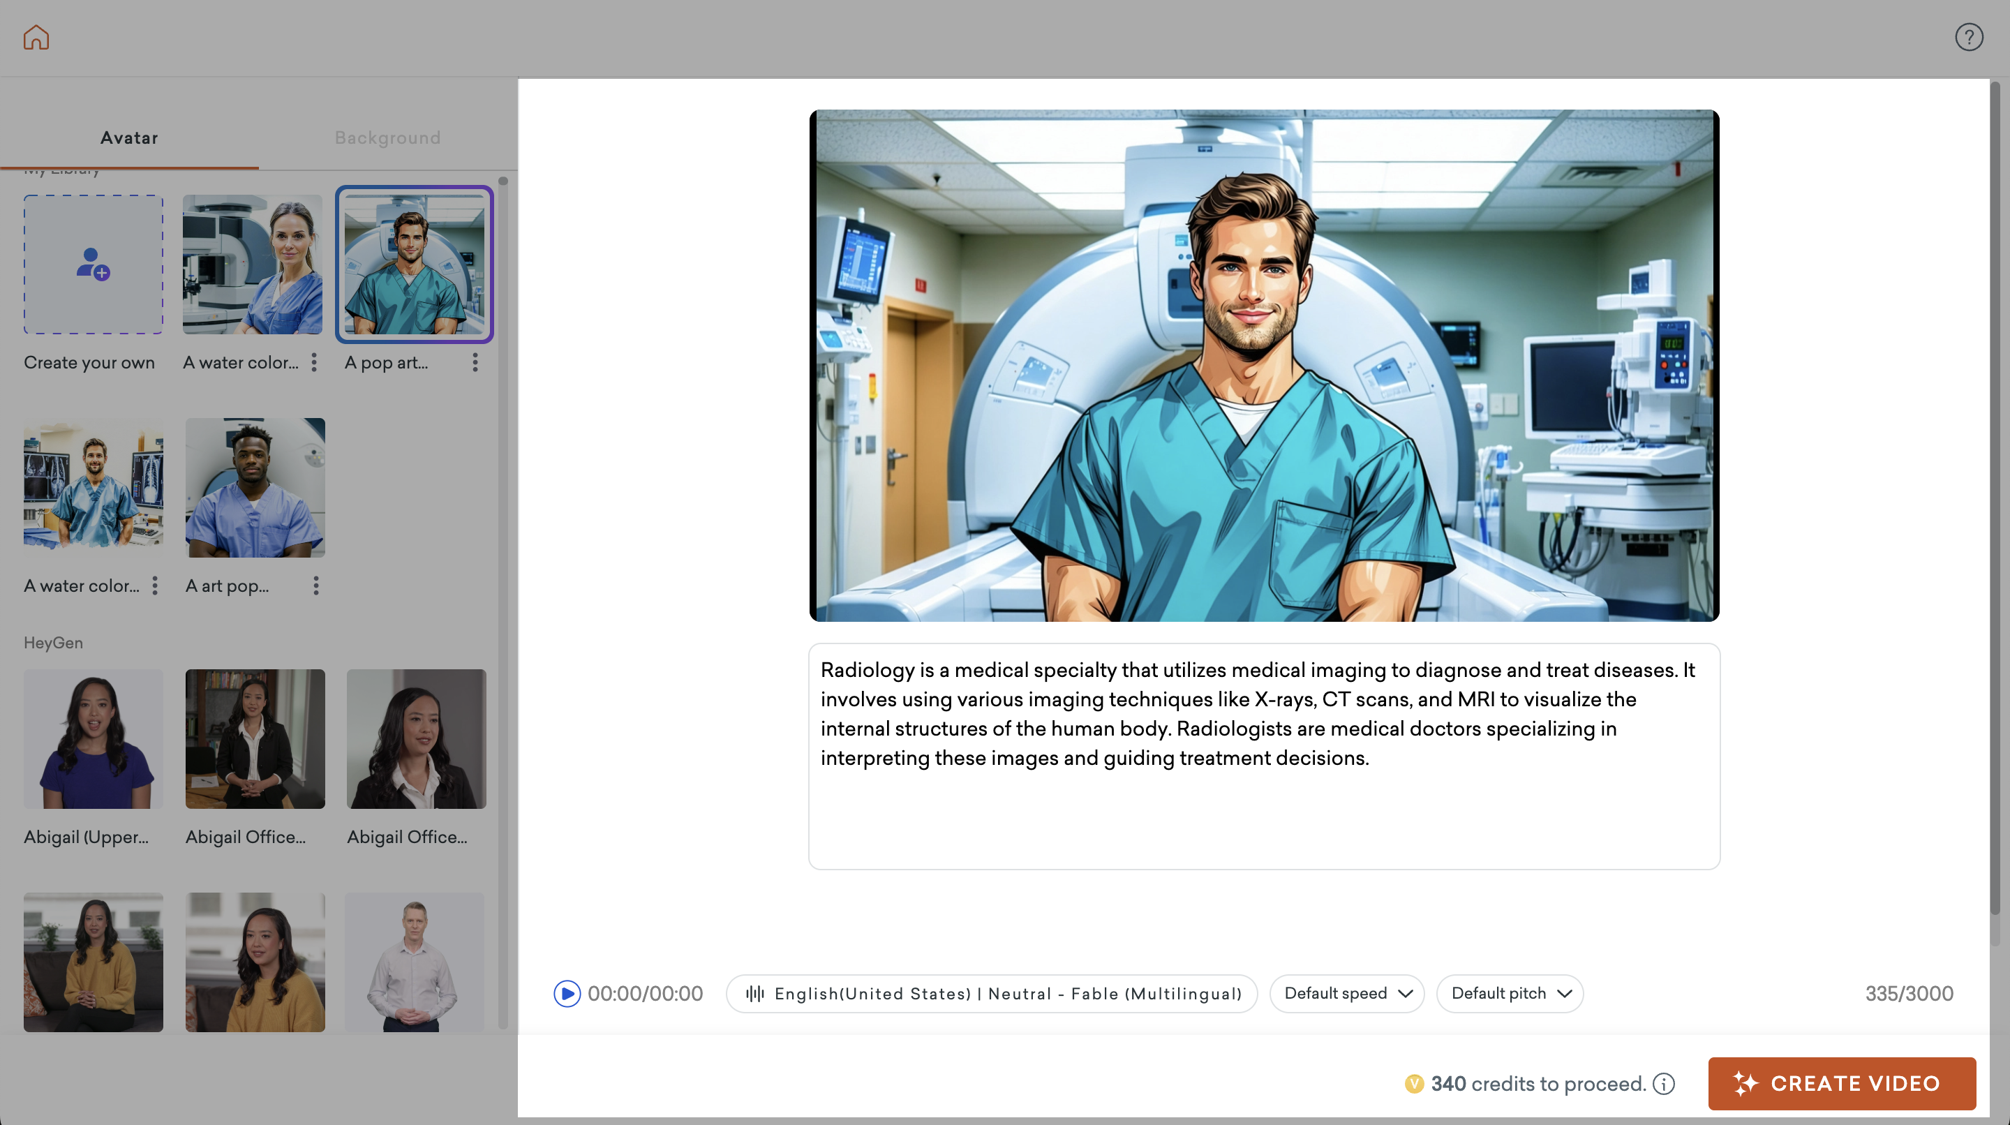The width and height of the screenshot is (2010, 1125).
Task: Select the A art pop male avatar
Action: (255, 488)
